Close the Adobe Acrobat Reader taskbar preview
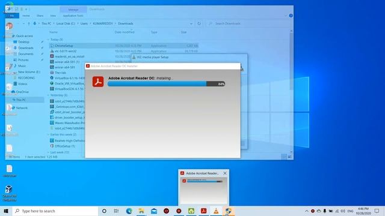 (225, 173)
